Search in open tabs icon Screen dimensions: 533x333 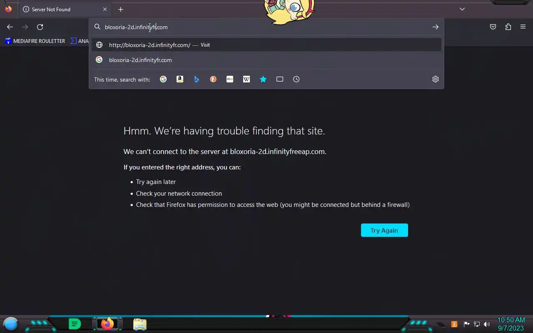280,79
